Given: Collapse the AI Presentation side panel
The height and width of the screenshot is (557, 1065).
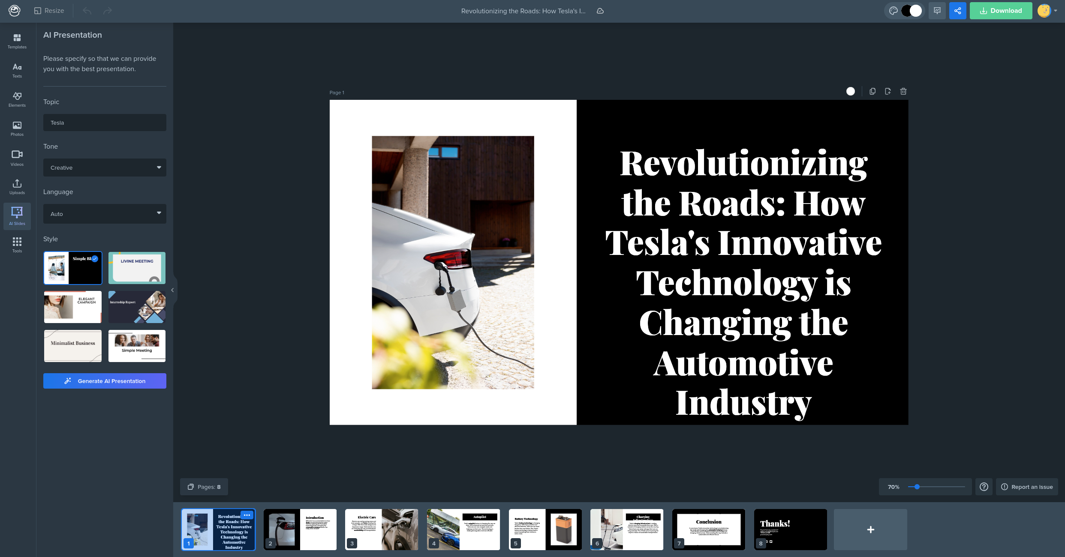Looking at the screenshot, I should pyautogui.click(x=172, y=290).
